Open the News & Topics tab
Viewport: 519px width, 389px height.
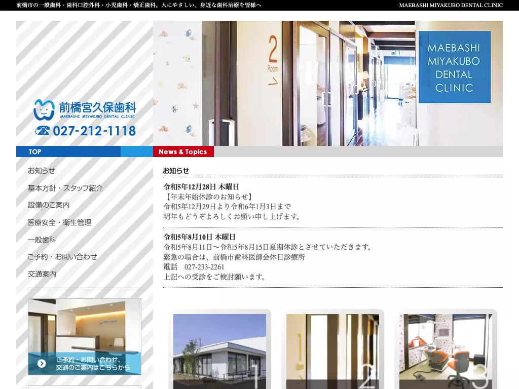pos(183,151)
